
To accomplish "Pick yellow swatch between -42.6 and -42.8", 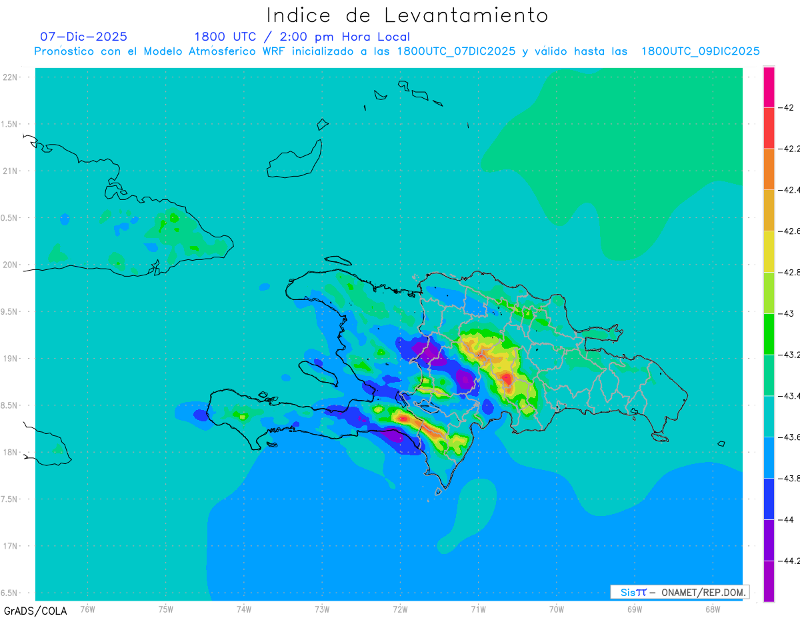I will pyautogui.click(x=769, y=252).
